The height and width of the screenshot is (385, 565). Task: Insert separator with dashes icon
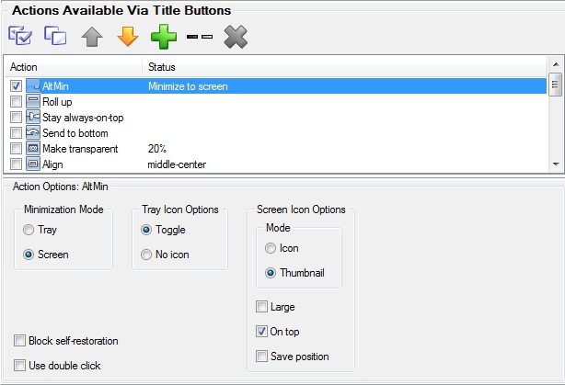(200, 37)
